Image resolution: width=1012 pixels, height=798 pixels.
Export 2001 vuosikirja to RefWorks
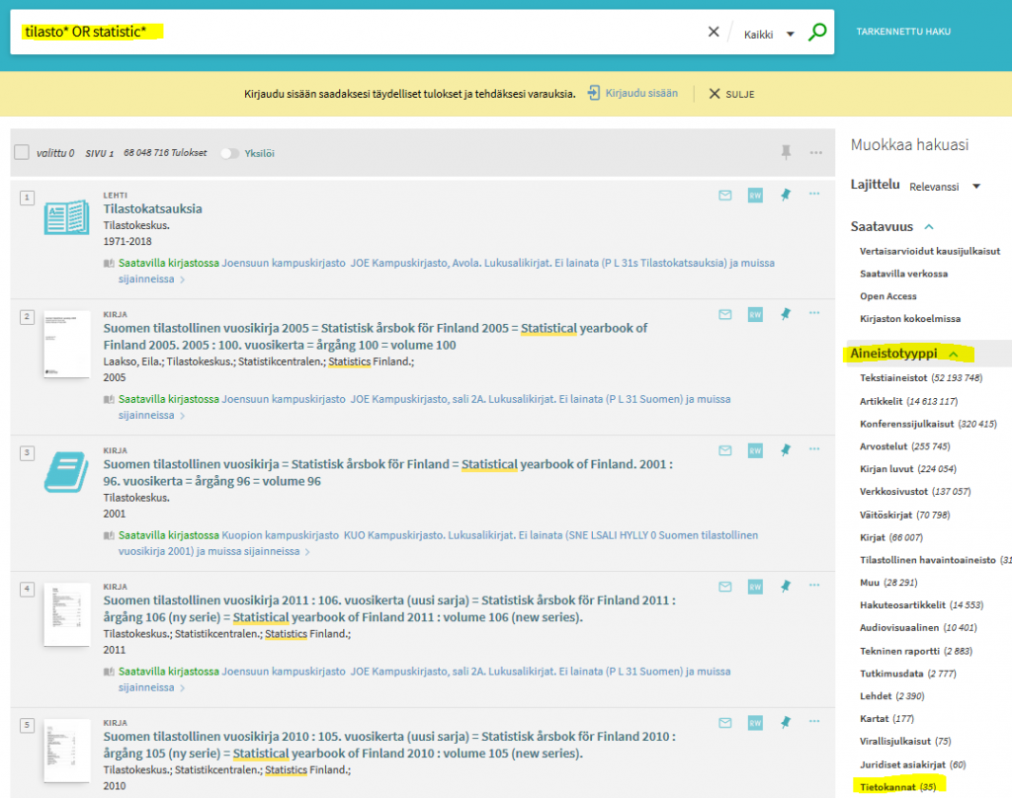tap(755, 450)
